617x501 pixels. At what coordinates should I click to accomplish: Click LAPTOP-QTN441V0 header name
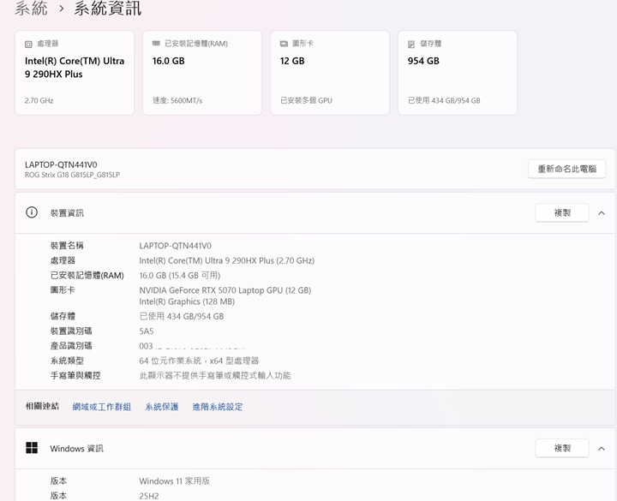pos(61,164)
